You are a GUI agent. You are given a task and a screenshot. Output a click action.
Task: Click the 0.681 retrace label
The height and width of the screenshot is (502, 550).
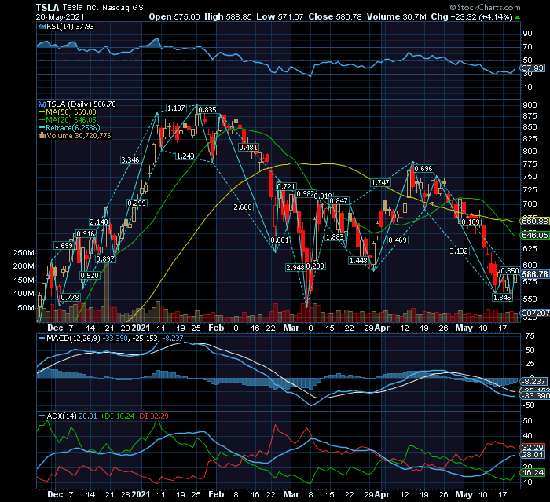pos(280,240)
